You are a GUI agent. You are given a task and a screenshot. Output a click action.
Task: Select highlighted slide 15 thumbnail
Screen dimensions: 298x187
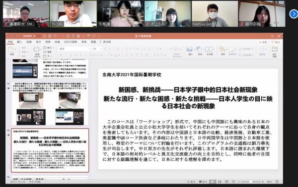[50, 150]
